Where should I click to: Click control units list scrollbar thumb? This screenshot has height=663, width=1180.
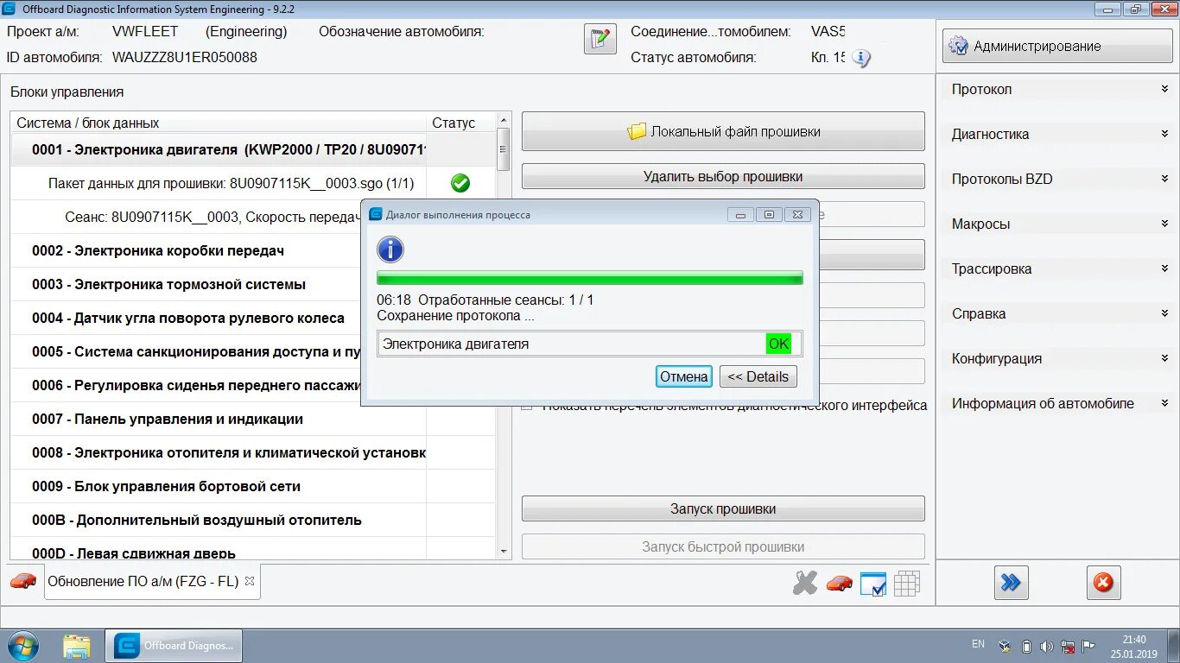504,149
